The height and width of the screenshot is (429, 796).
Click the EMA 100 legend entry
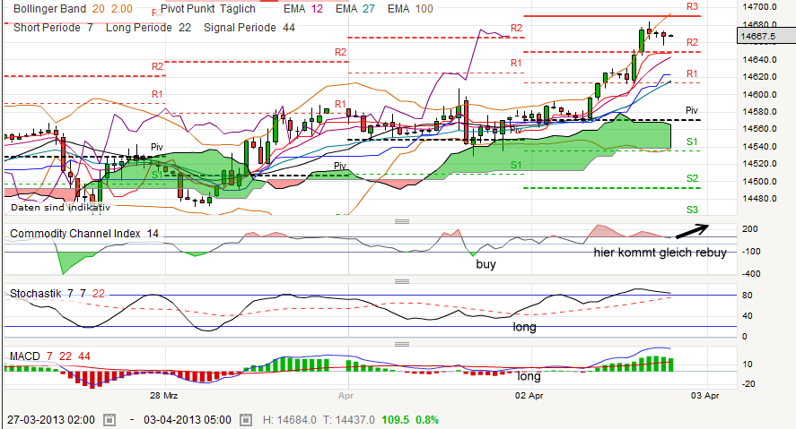point(410,9)
